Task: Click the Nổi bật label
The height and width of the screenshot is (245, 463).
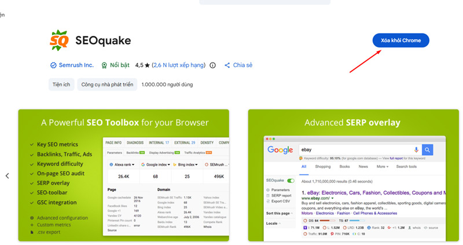Action: [120, 65]
